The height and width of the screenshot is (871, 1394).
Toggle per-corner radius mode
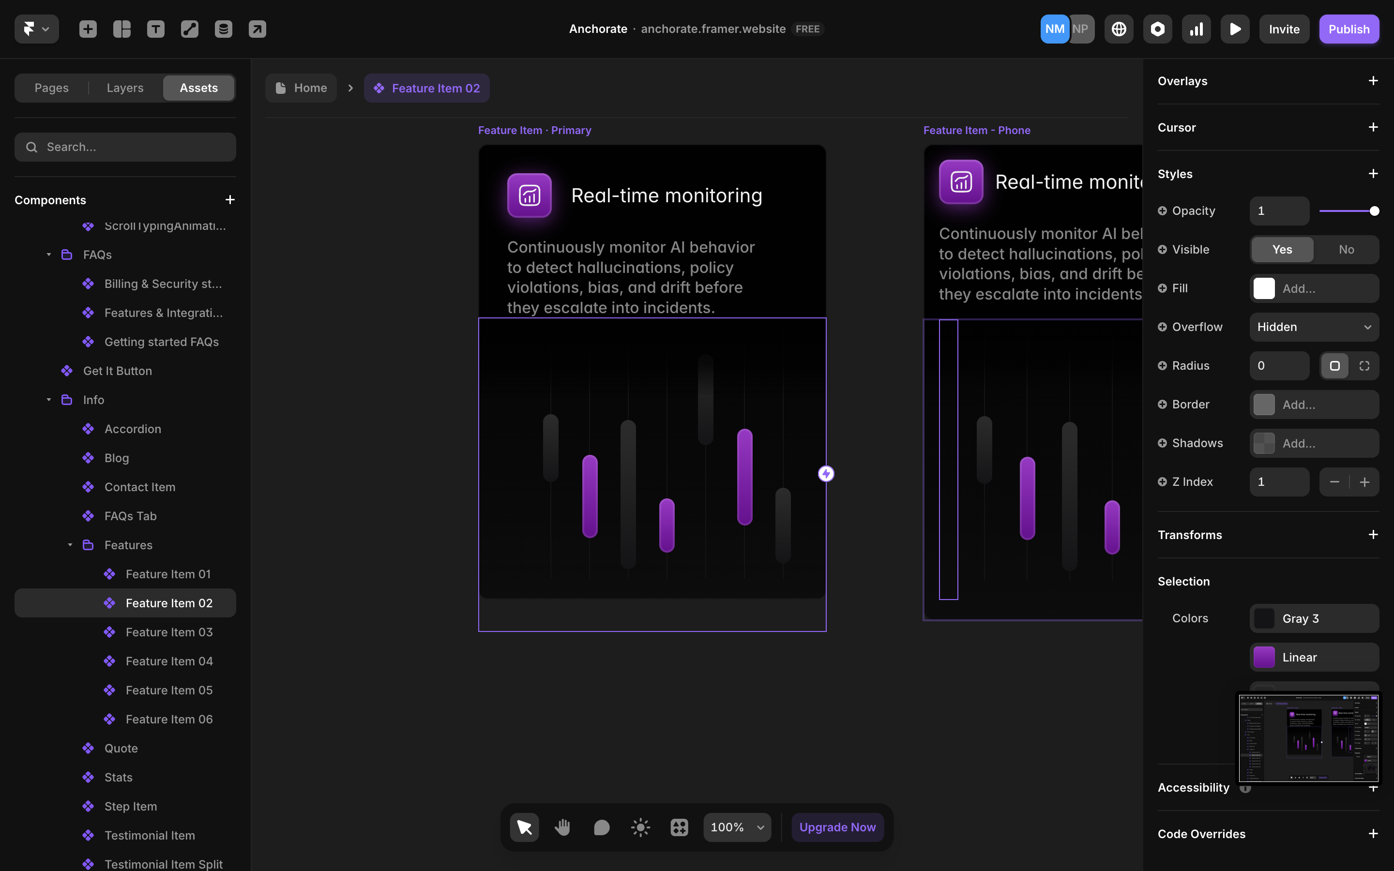point(1364,366)
